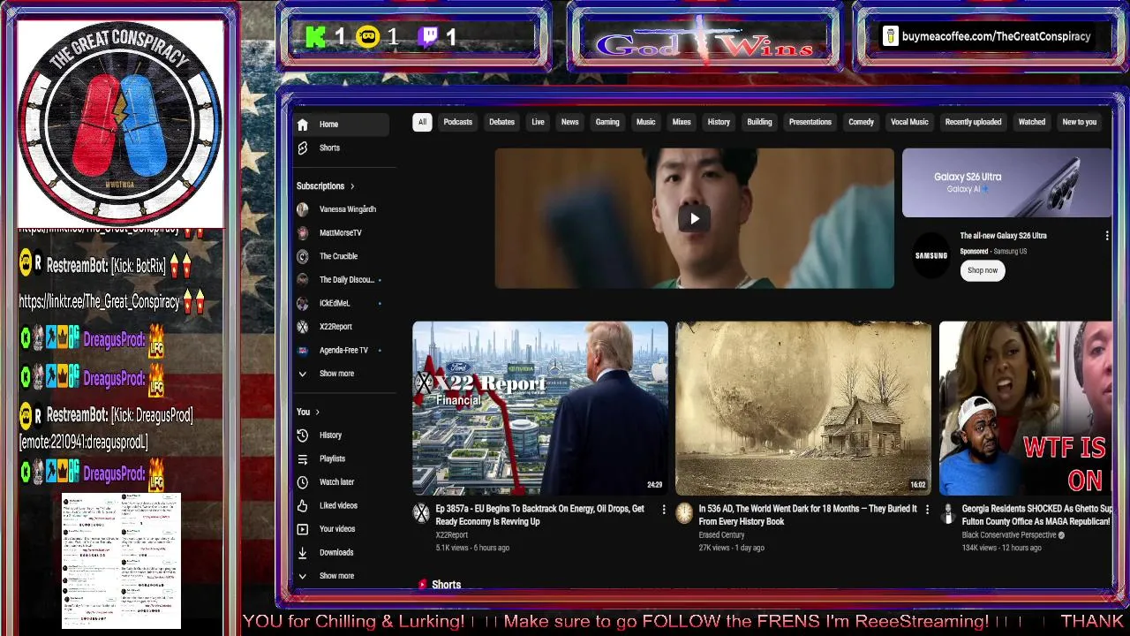Expand Show more under Downloads
The image size is (1130, 636).
coord(337,576)
